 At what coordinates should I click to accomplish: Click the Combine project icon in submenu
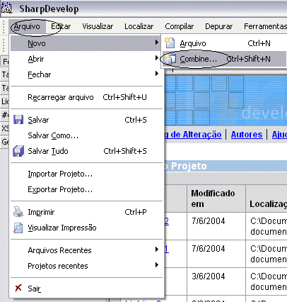click(170, 59)
